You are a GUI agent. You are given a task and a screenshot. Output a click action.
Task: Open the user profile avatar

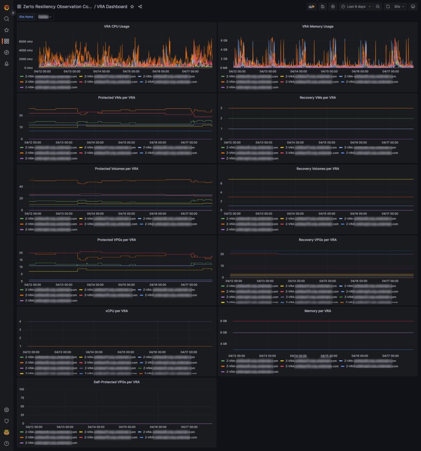(6, 432)
